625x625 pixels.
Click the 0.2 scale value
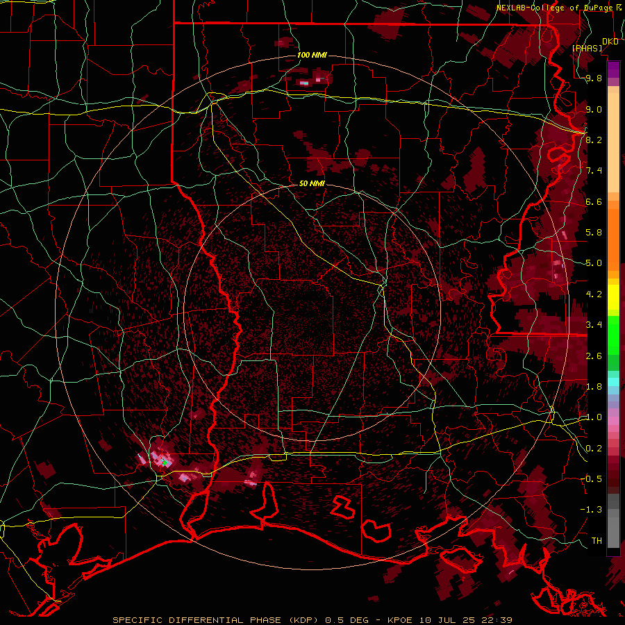[x=594, y=449]
